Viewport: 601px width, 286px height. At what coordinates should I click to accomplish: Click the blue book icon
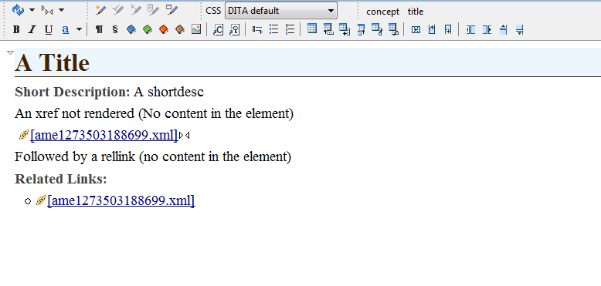pos(131,29)
